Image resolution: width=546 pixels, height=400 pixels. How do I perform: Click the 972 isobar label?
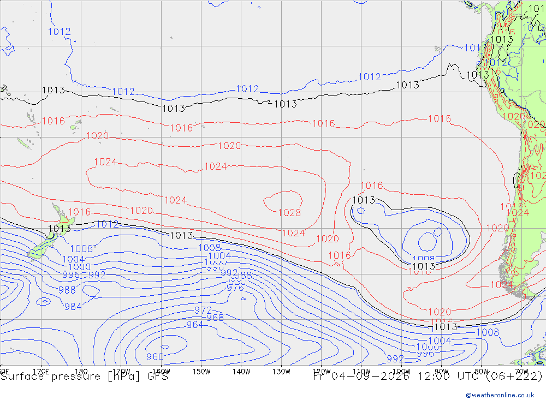(x=203, y=310)
